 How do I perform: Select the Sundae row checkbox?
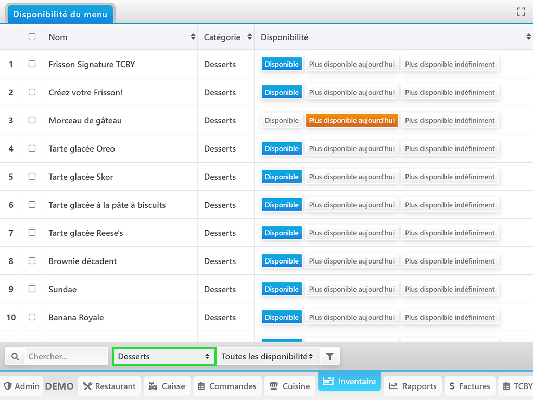[x=32, y=289]
